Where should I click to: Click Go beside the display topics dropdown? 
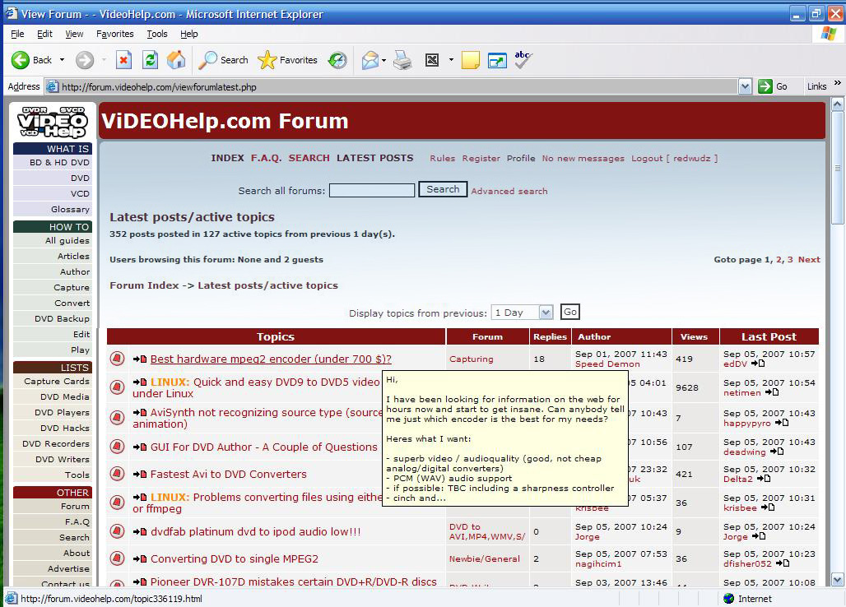point(570,312)
